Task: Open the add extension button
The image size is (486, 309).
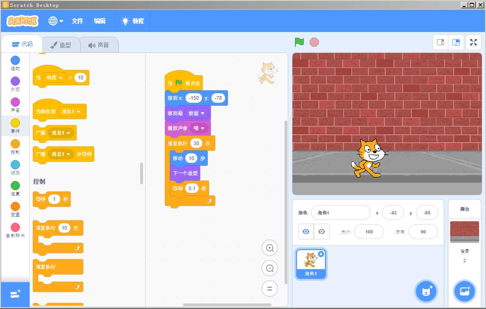Action: pyautogui.click(x=15, y=294)
